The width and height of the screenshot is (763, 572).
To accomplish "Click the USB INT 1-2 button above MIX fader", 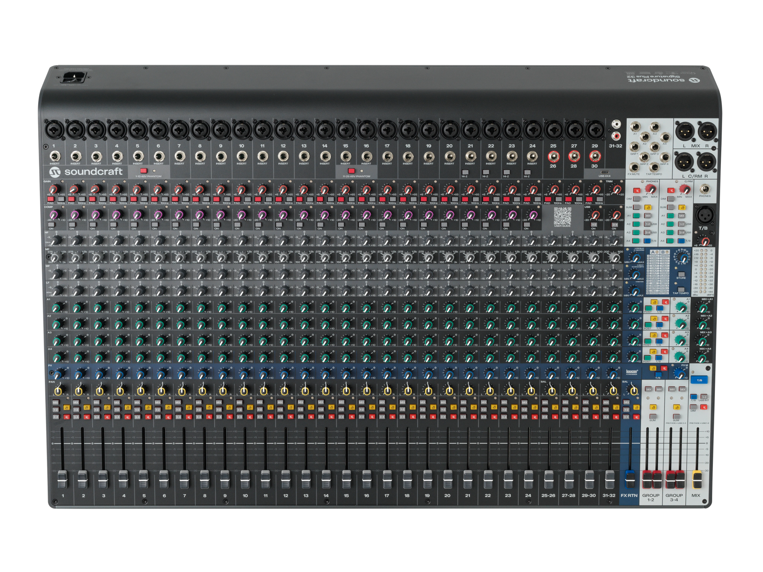I will 704,397.
